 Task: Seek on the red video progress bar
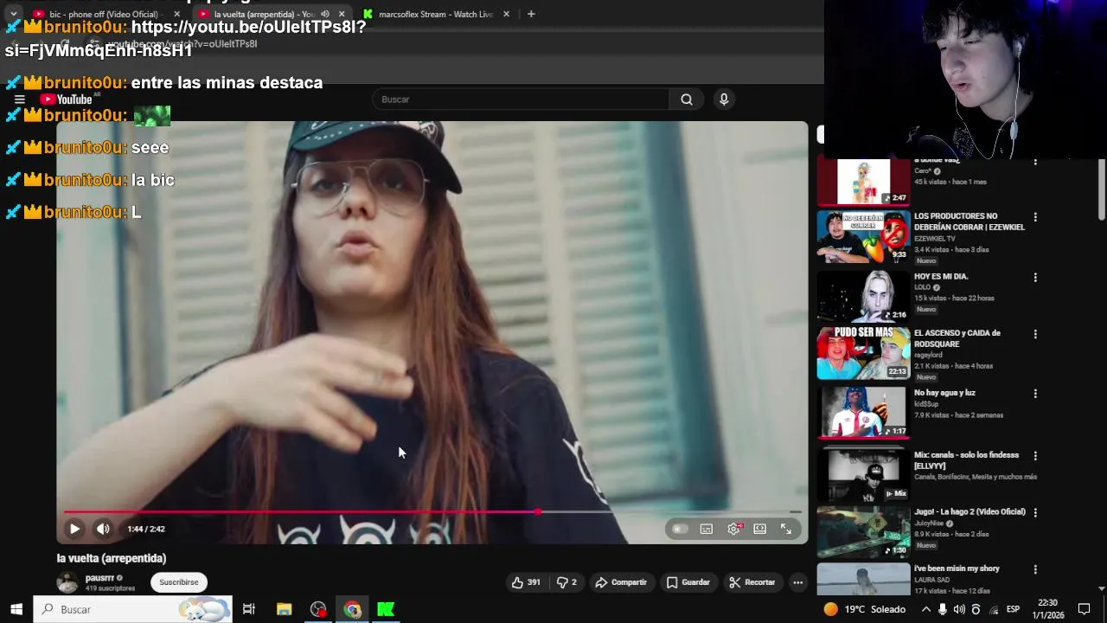pos(432,512)
